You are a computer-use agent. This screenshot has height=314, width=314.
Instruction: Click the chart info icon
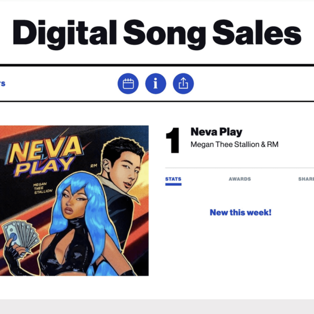click(155, 84)
